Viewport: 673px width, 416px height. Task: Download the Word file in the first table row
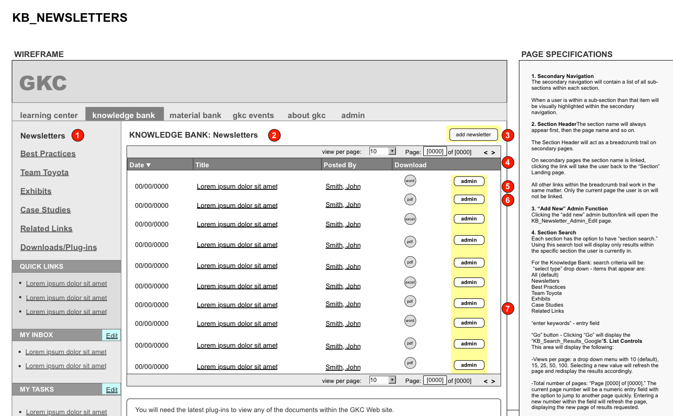coord(410,181)
